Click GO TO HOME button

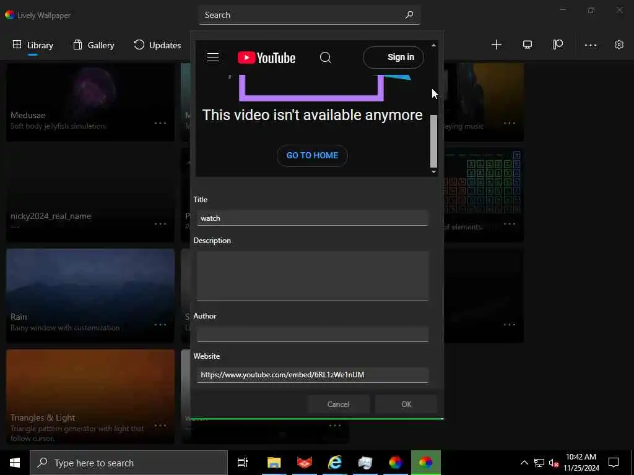[312, 155]
